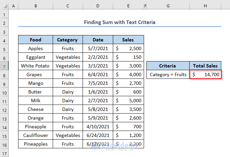
Task: Click the Category table header cell
Action: (67, 40)
